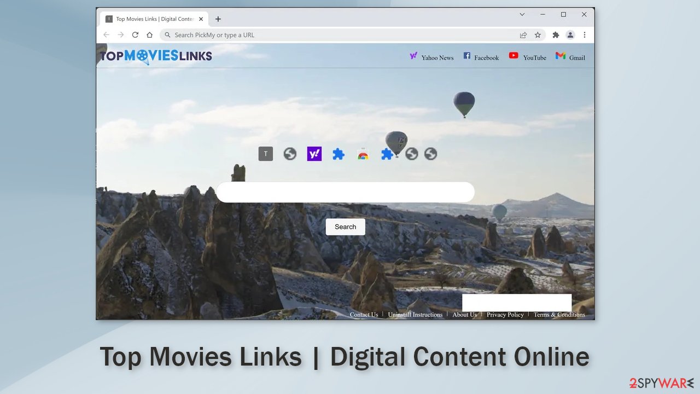Screen dimensions: 700x394
Task: Click a globe quick-link icon
Action: click(x=290, y=154)
